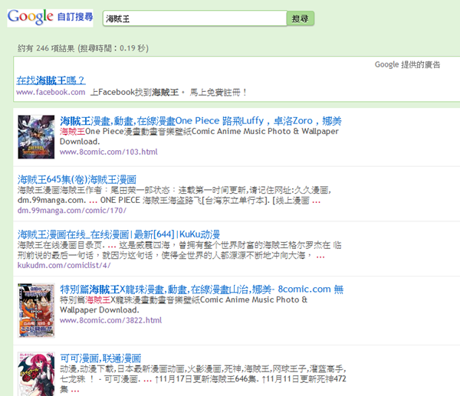Open the KuKu动漫 最新[644] result title
This screenshot has height=396, width=460.
[x=119, y=234]
